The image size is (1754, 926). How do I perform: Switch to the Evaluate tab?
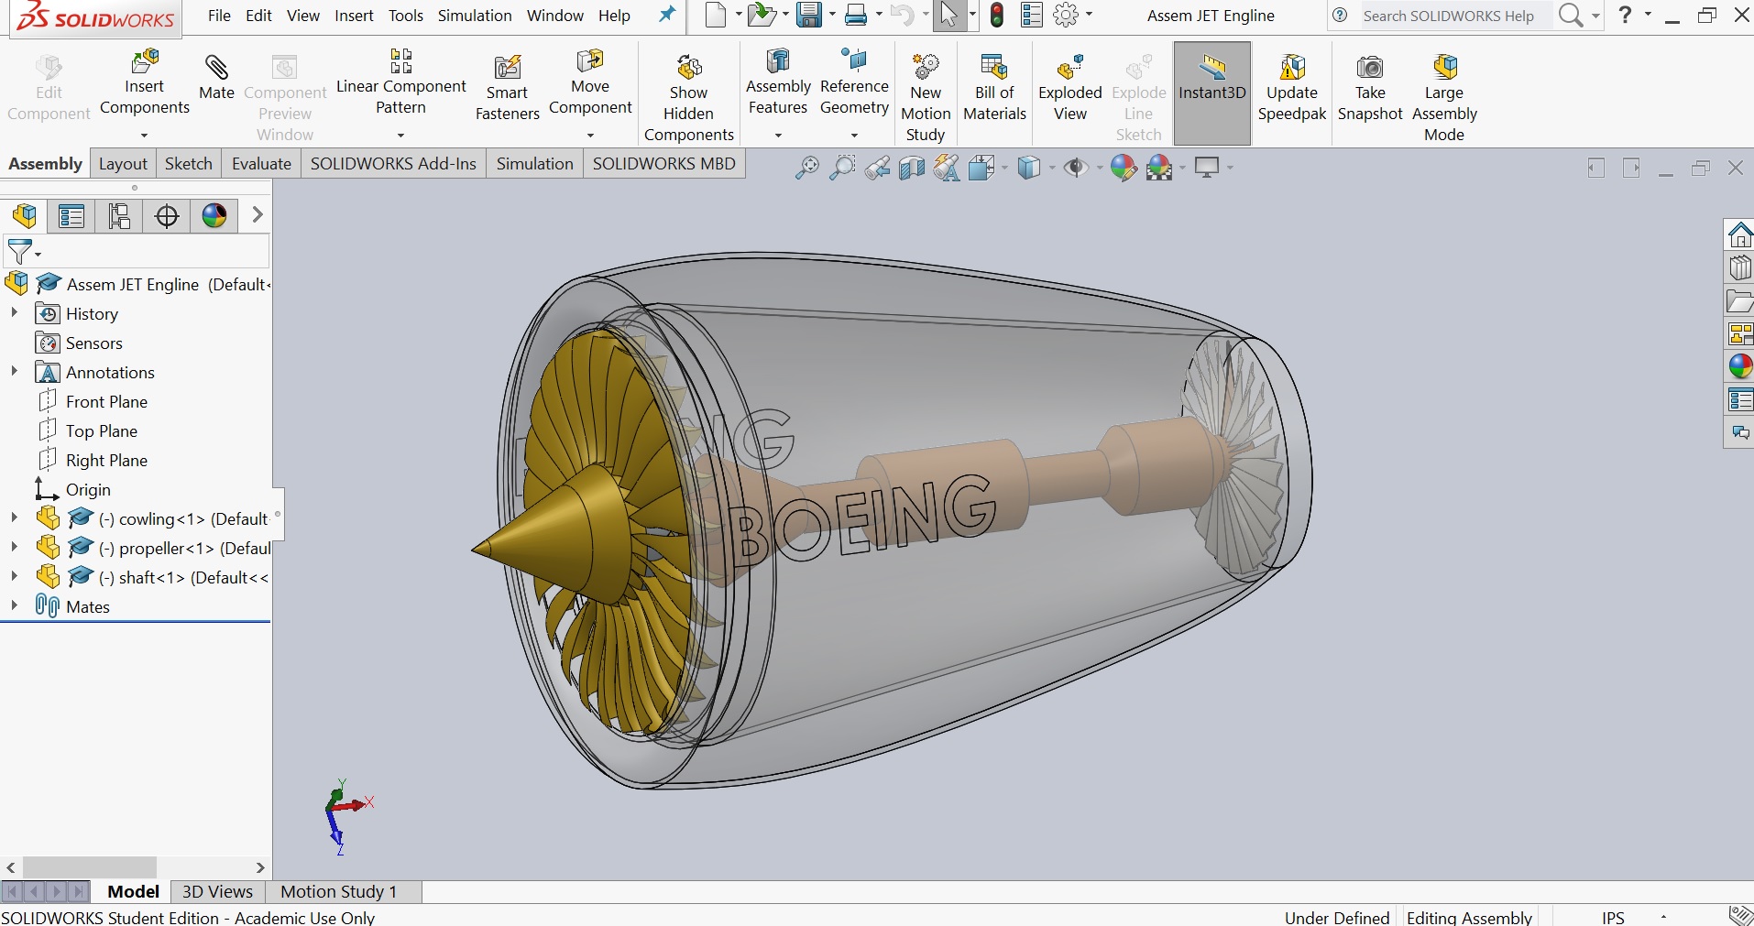(261, 164)
